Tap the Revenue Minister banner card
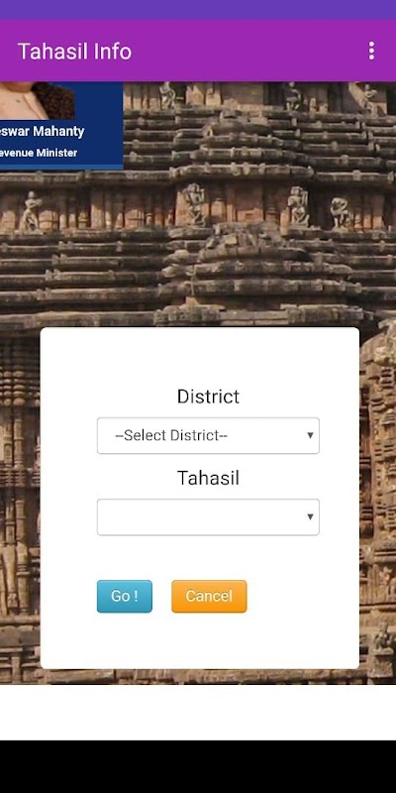 point(61,125)
